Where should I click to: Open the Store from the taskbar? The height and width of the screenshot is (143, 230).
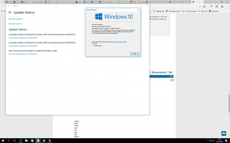(x=32, y=141)
